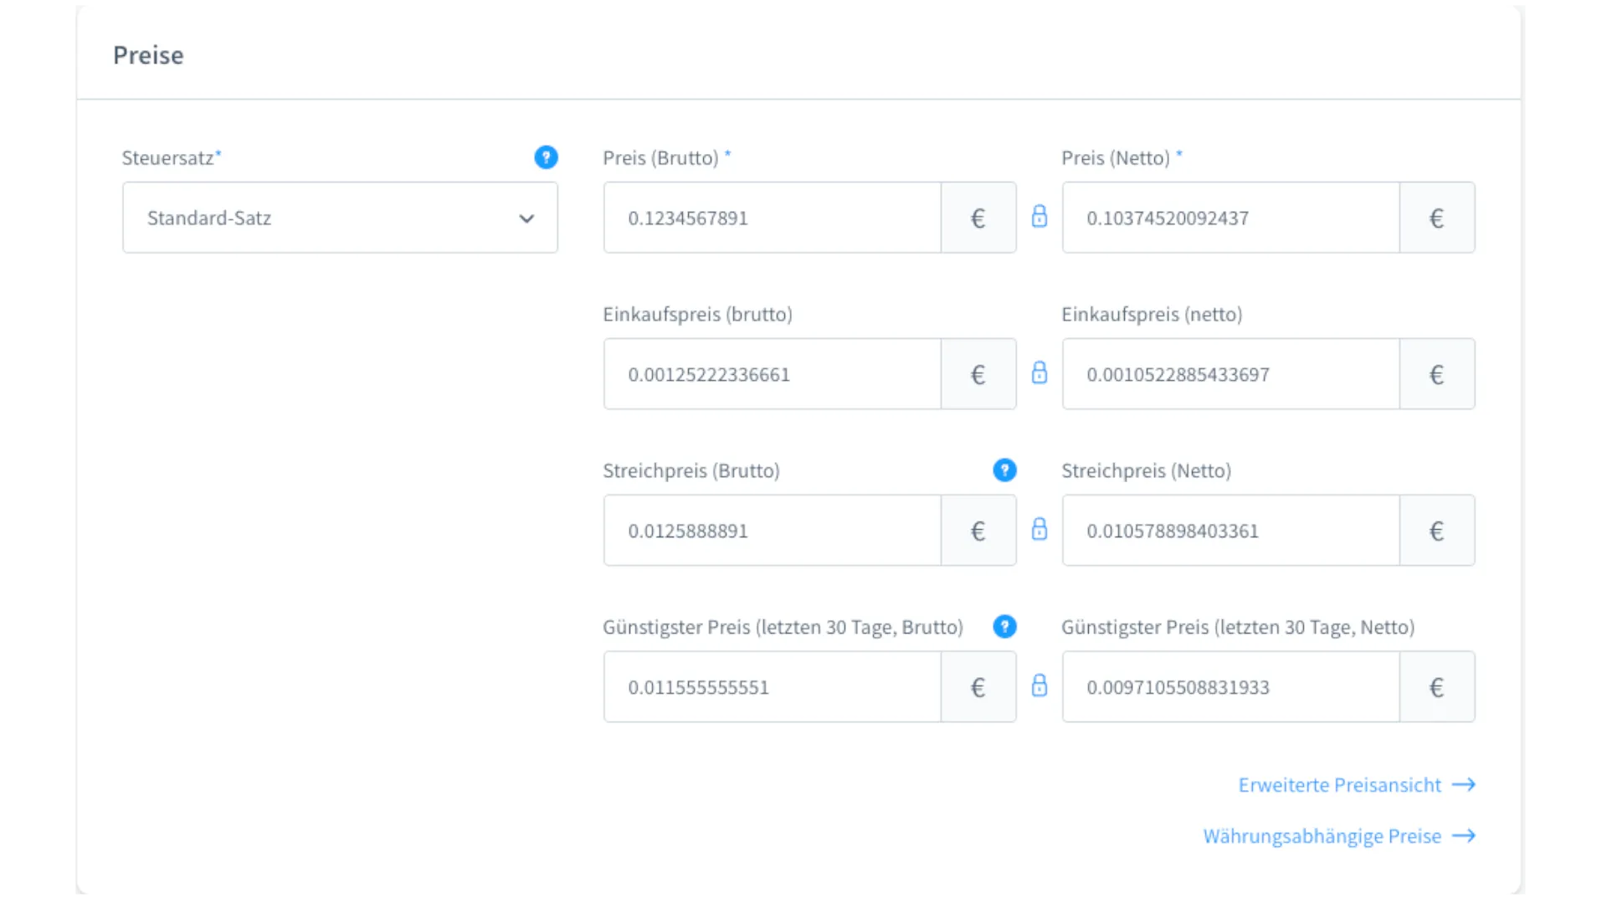The width and height of the screenshot is (1607, 904).
Task: Click the arrow icon beside Erweiterte Preisansicht
Action: coord(1465,784)
